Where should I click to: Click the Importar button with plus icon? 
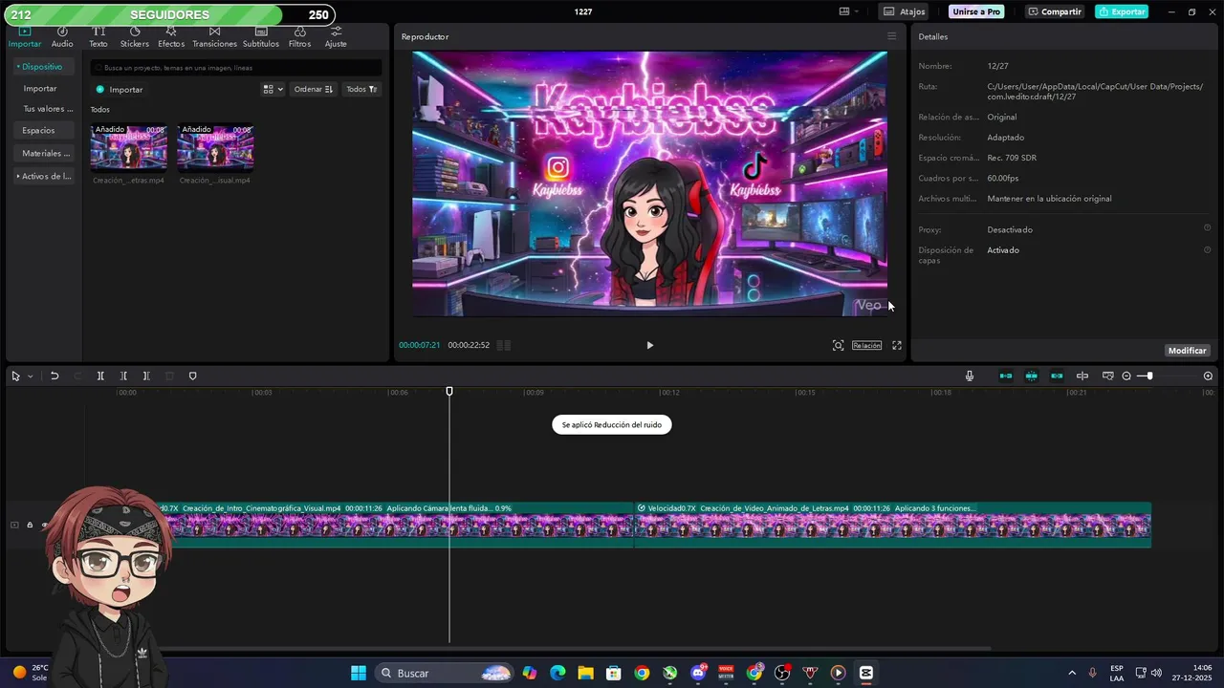click(120, 89)
